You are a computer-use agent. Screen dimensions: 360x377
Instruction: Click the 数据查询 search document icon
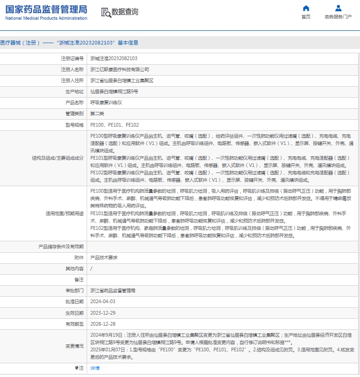click(x=106, y=12)
